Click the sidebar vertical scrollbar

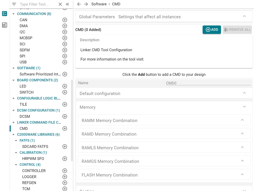[72, 120]
